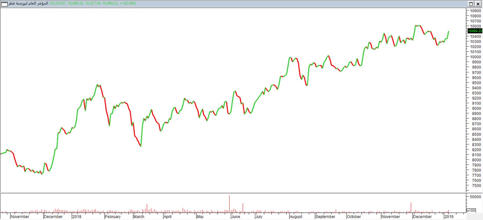Click the chart window icon beside the Arabic title
The width and height of the screenshot is (483, 220).
click(4, 4)
